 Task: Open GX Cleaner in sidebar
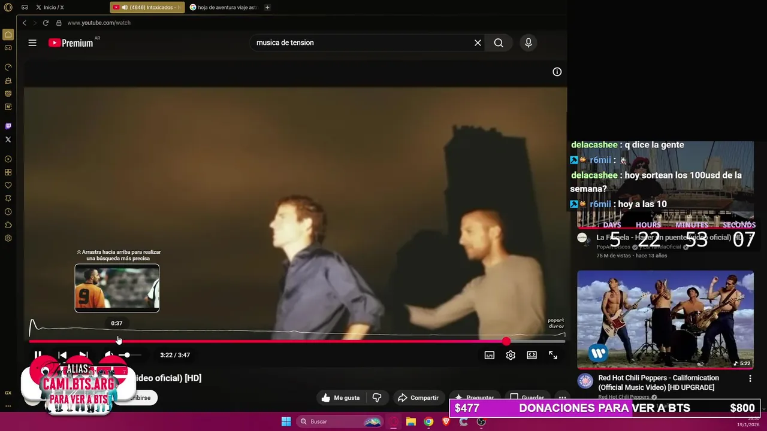pyautogui.click(x=8, y=80)
